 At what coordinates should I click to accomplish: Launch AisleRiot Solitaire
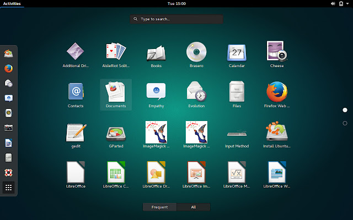pos(116,54)
